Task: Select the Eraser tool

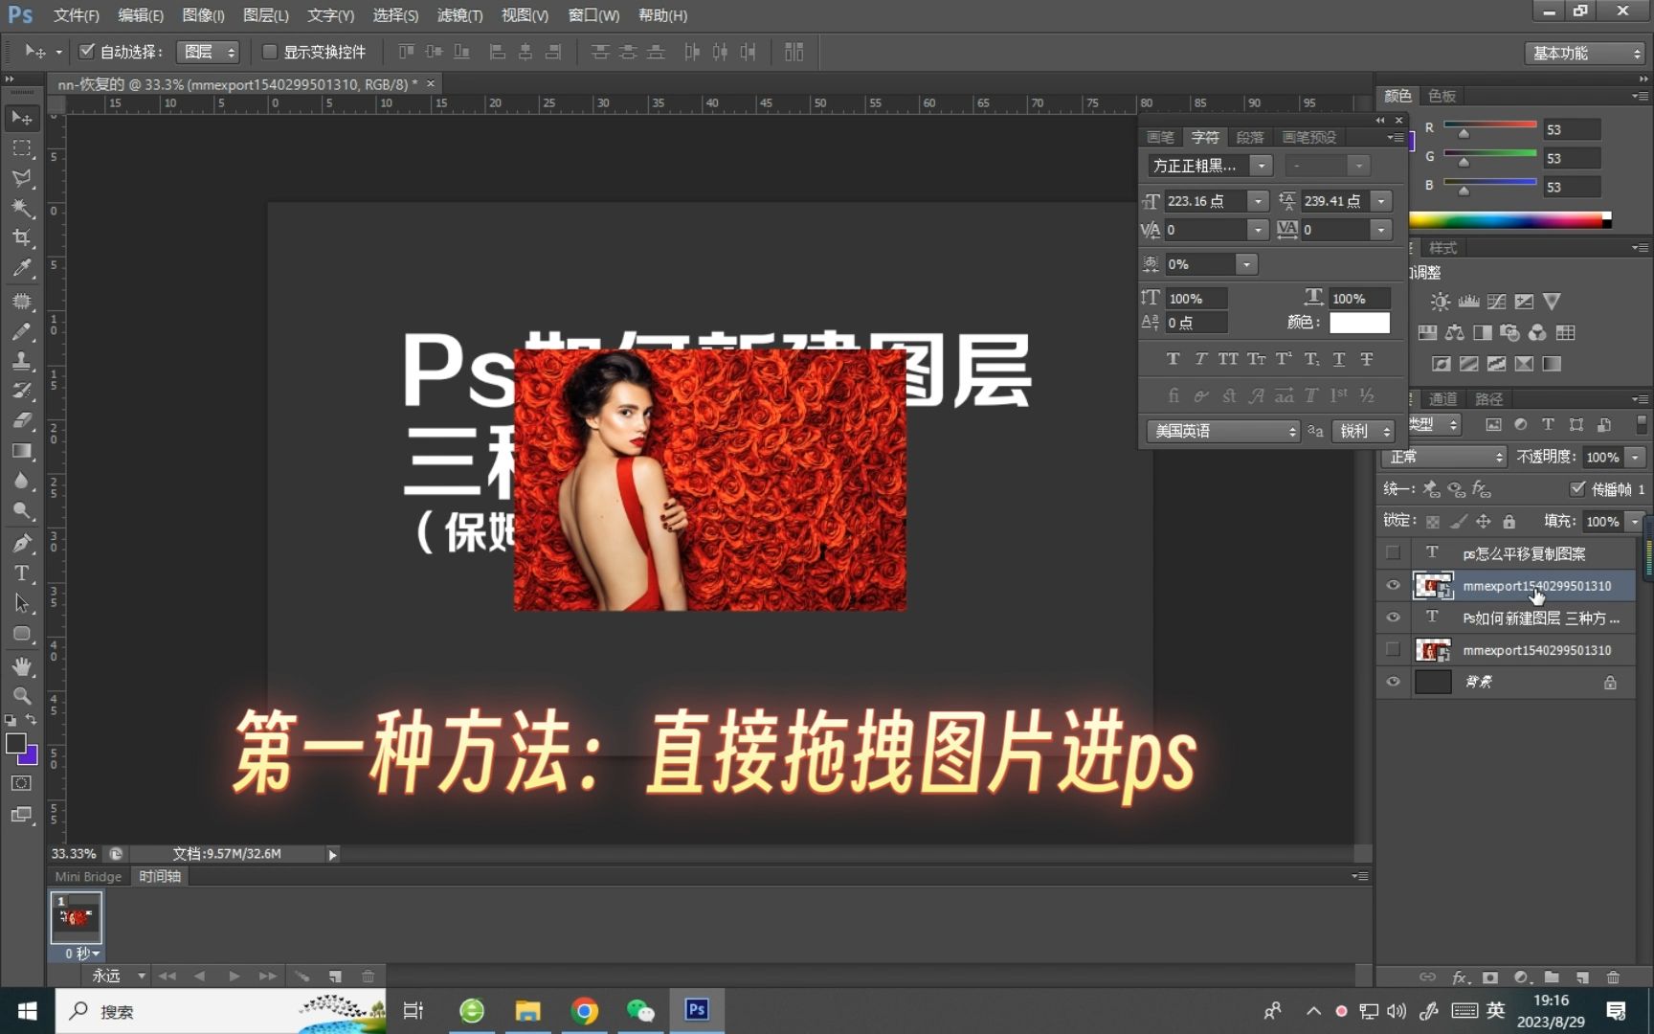Action: tap(21, 420)
